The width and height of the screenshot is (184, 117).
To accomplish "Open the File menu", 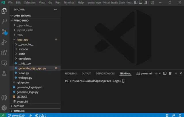I will point(10,3).
